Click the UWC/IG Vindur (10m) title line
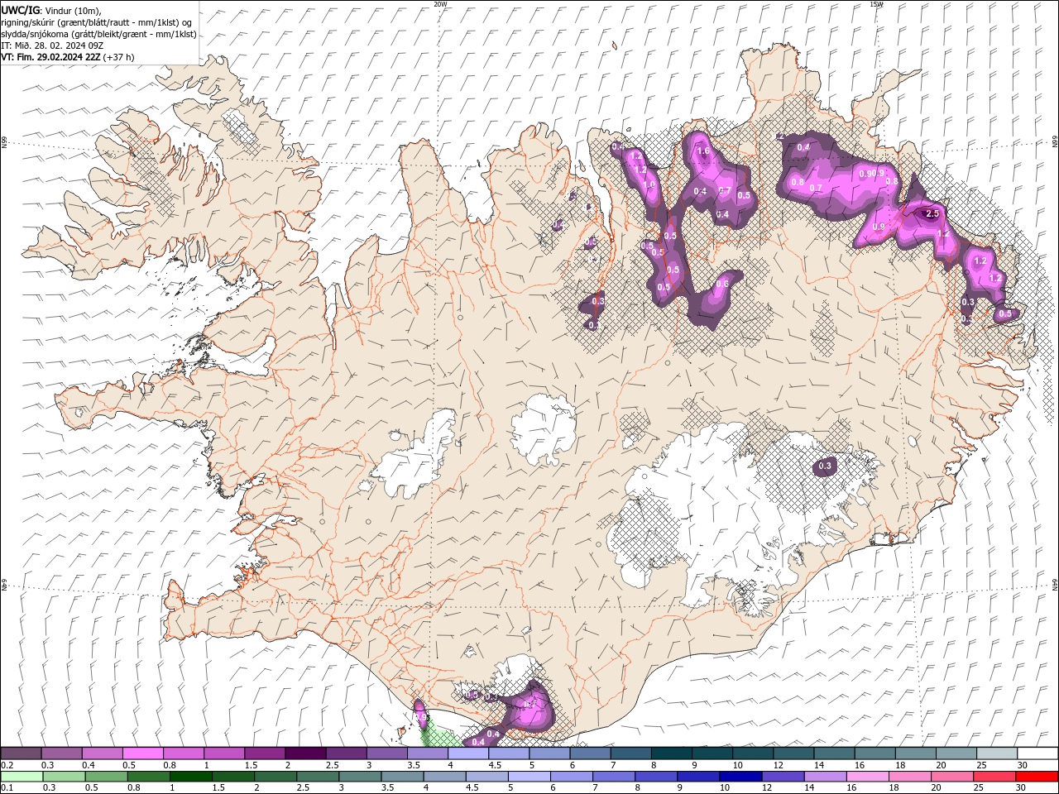 pos(50,10)
